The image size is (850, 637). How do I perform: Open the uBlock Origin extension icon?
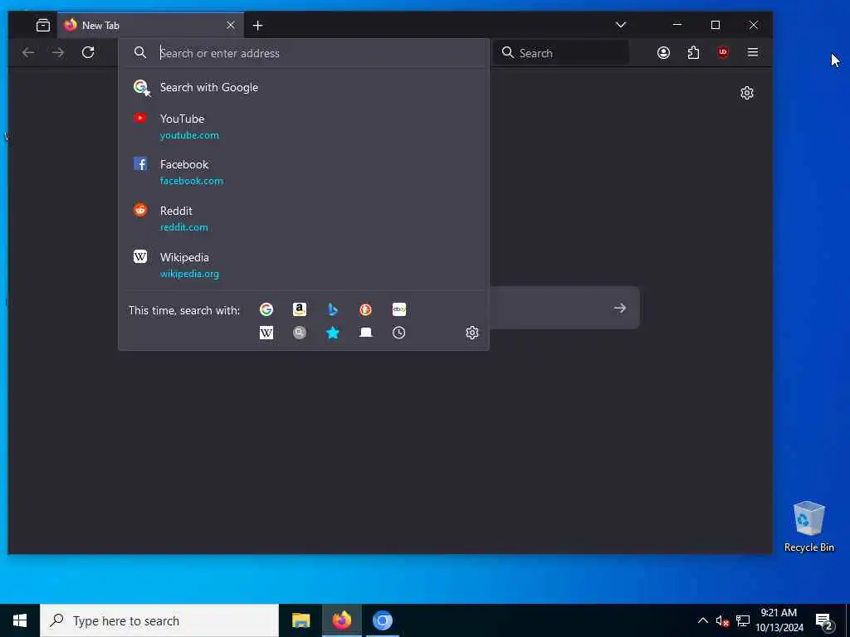723,52
